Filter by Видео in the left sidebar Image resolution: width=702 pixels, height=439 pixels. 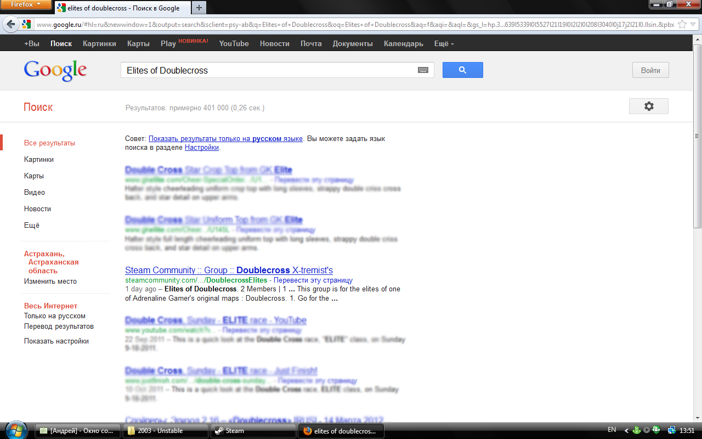35,193
